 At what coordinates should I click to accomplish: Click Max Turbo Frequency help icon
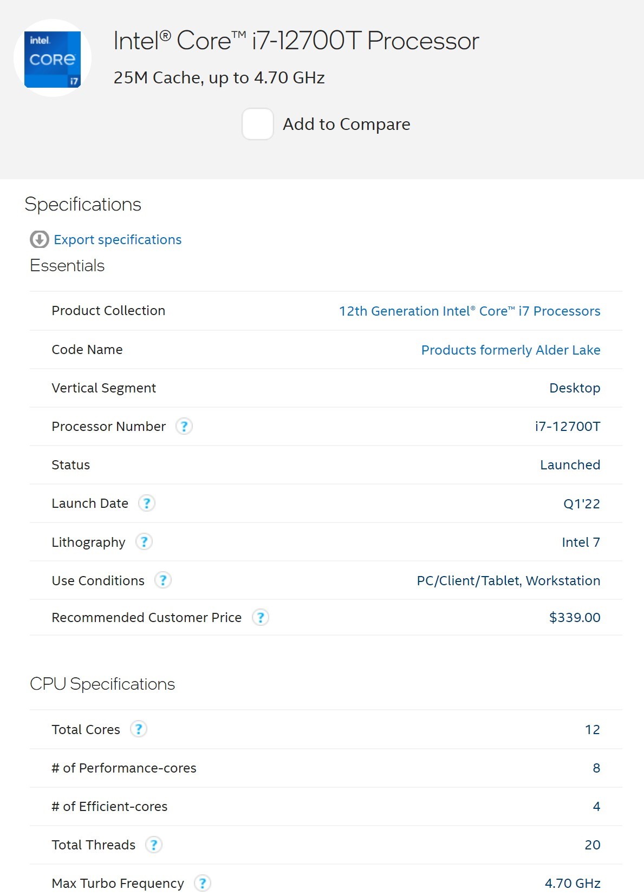[203, 883]
